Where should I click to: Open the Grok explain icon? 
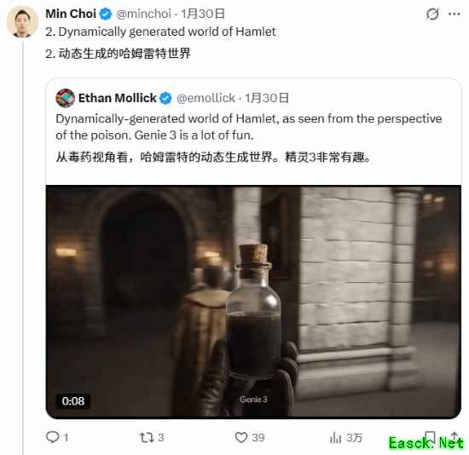(x=432, y=14)
